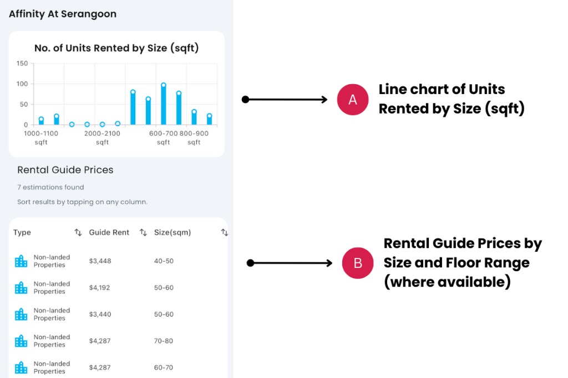Click the Rental Guide Prices heading

tap(65, 170)
